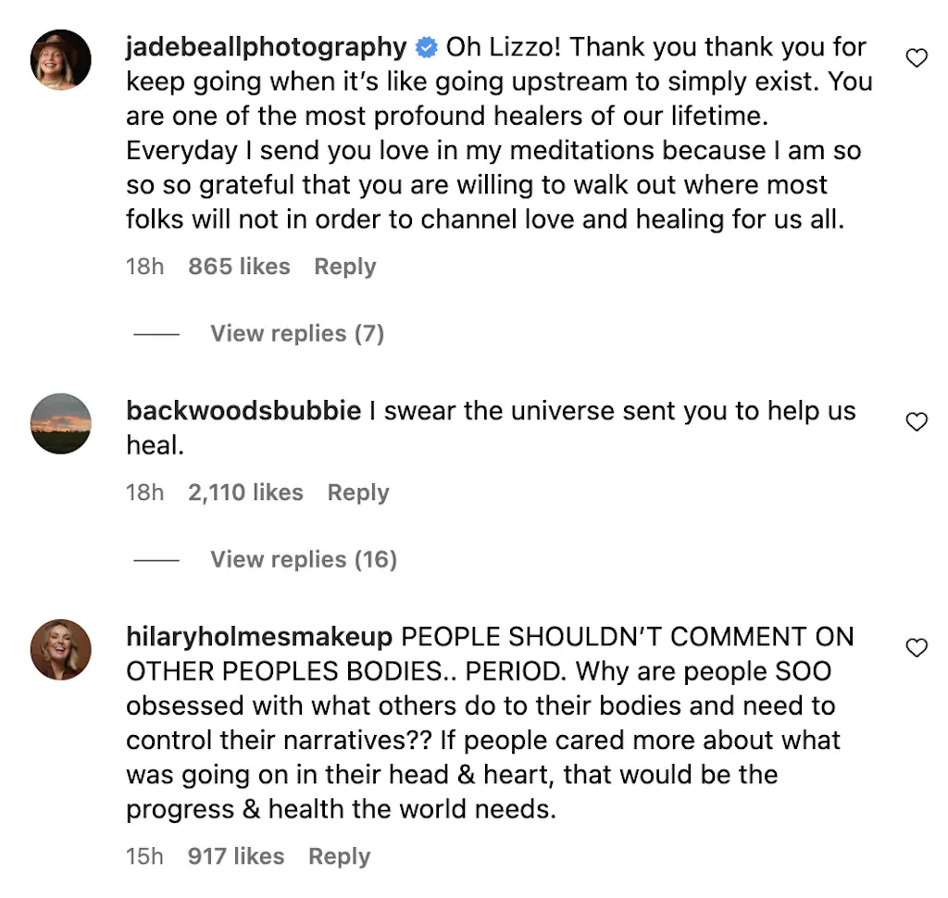This screenshot has height=898, width=948.
Task: Reply to jadebeallphotography's comment
Action: point(344,267)
